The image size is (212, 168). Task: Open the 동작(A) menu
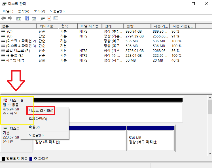[24, 11]
